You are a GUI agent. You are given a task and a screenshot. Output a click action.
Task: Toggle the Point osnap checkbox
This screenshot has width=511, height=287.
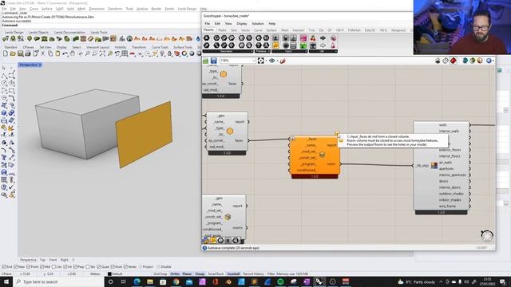pyautogui.click(x=29, y=266)
